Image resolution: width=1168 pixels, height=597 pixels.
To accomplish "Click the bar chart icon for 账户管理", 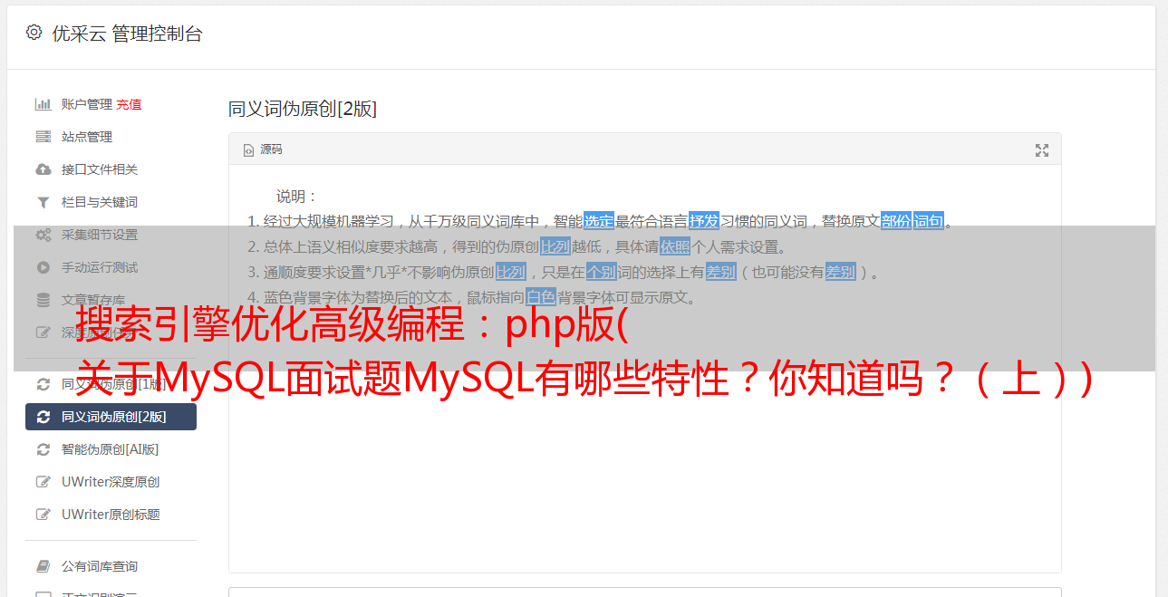I will [43, 104].
